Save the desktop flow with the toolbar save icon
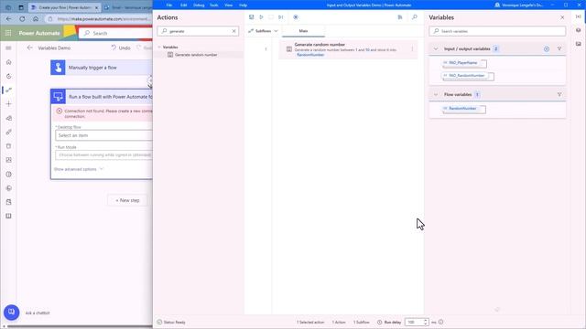The image size is (586, 329). click(251, 17)
